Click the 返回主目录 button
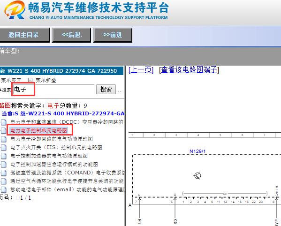281x226 pixels. tap(24, 35)
